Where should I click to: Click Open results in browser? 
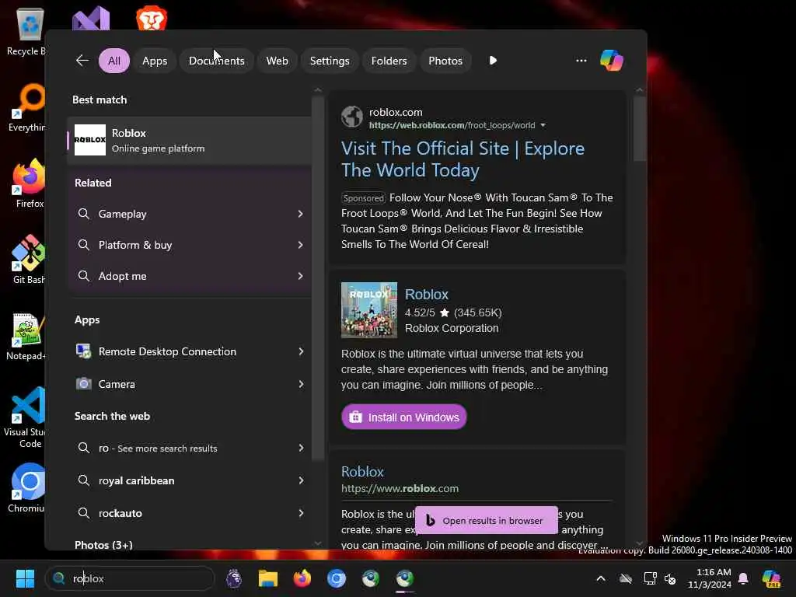point(487,520)
